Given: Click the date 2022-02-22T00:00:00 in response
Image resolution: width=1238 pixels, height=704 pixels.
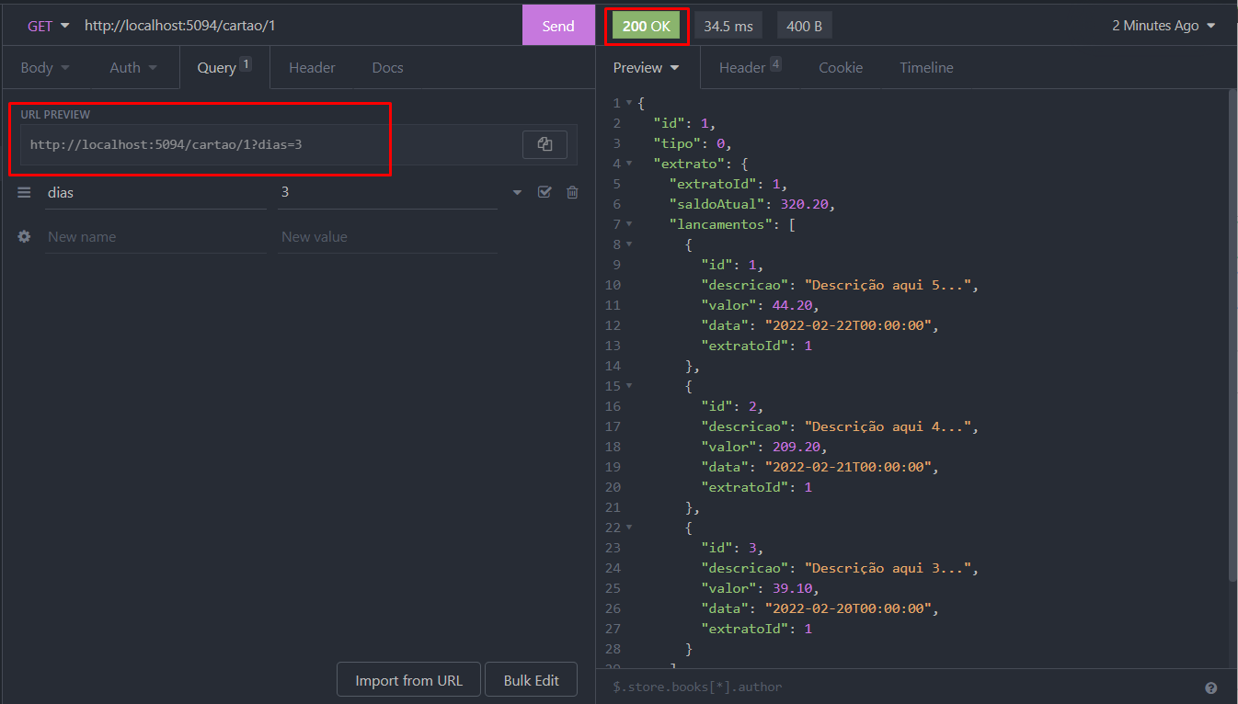Looking at the screenshot, I should tap(851, 325).
